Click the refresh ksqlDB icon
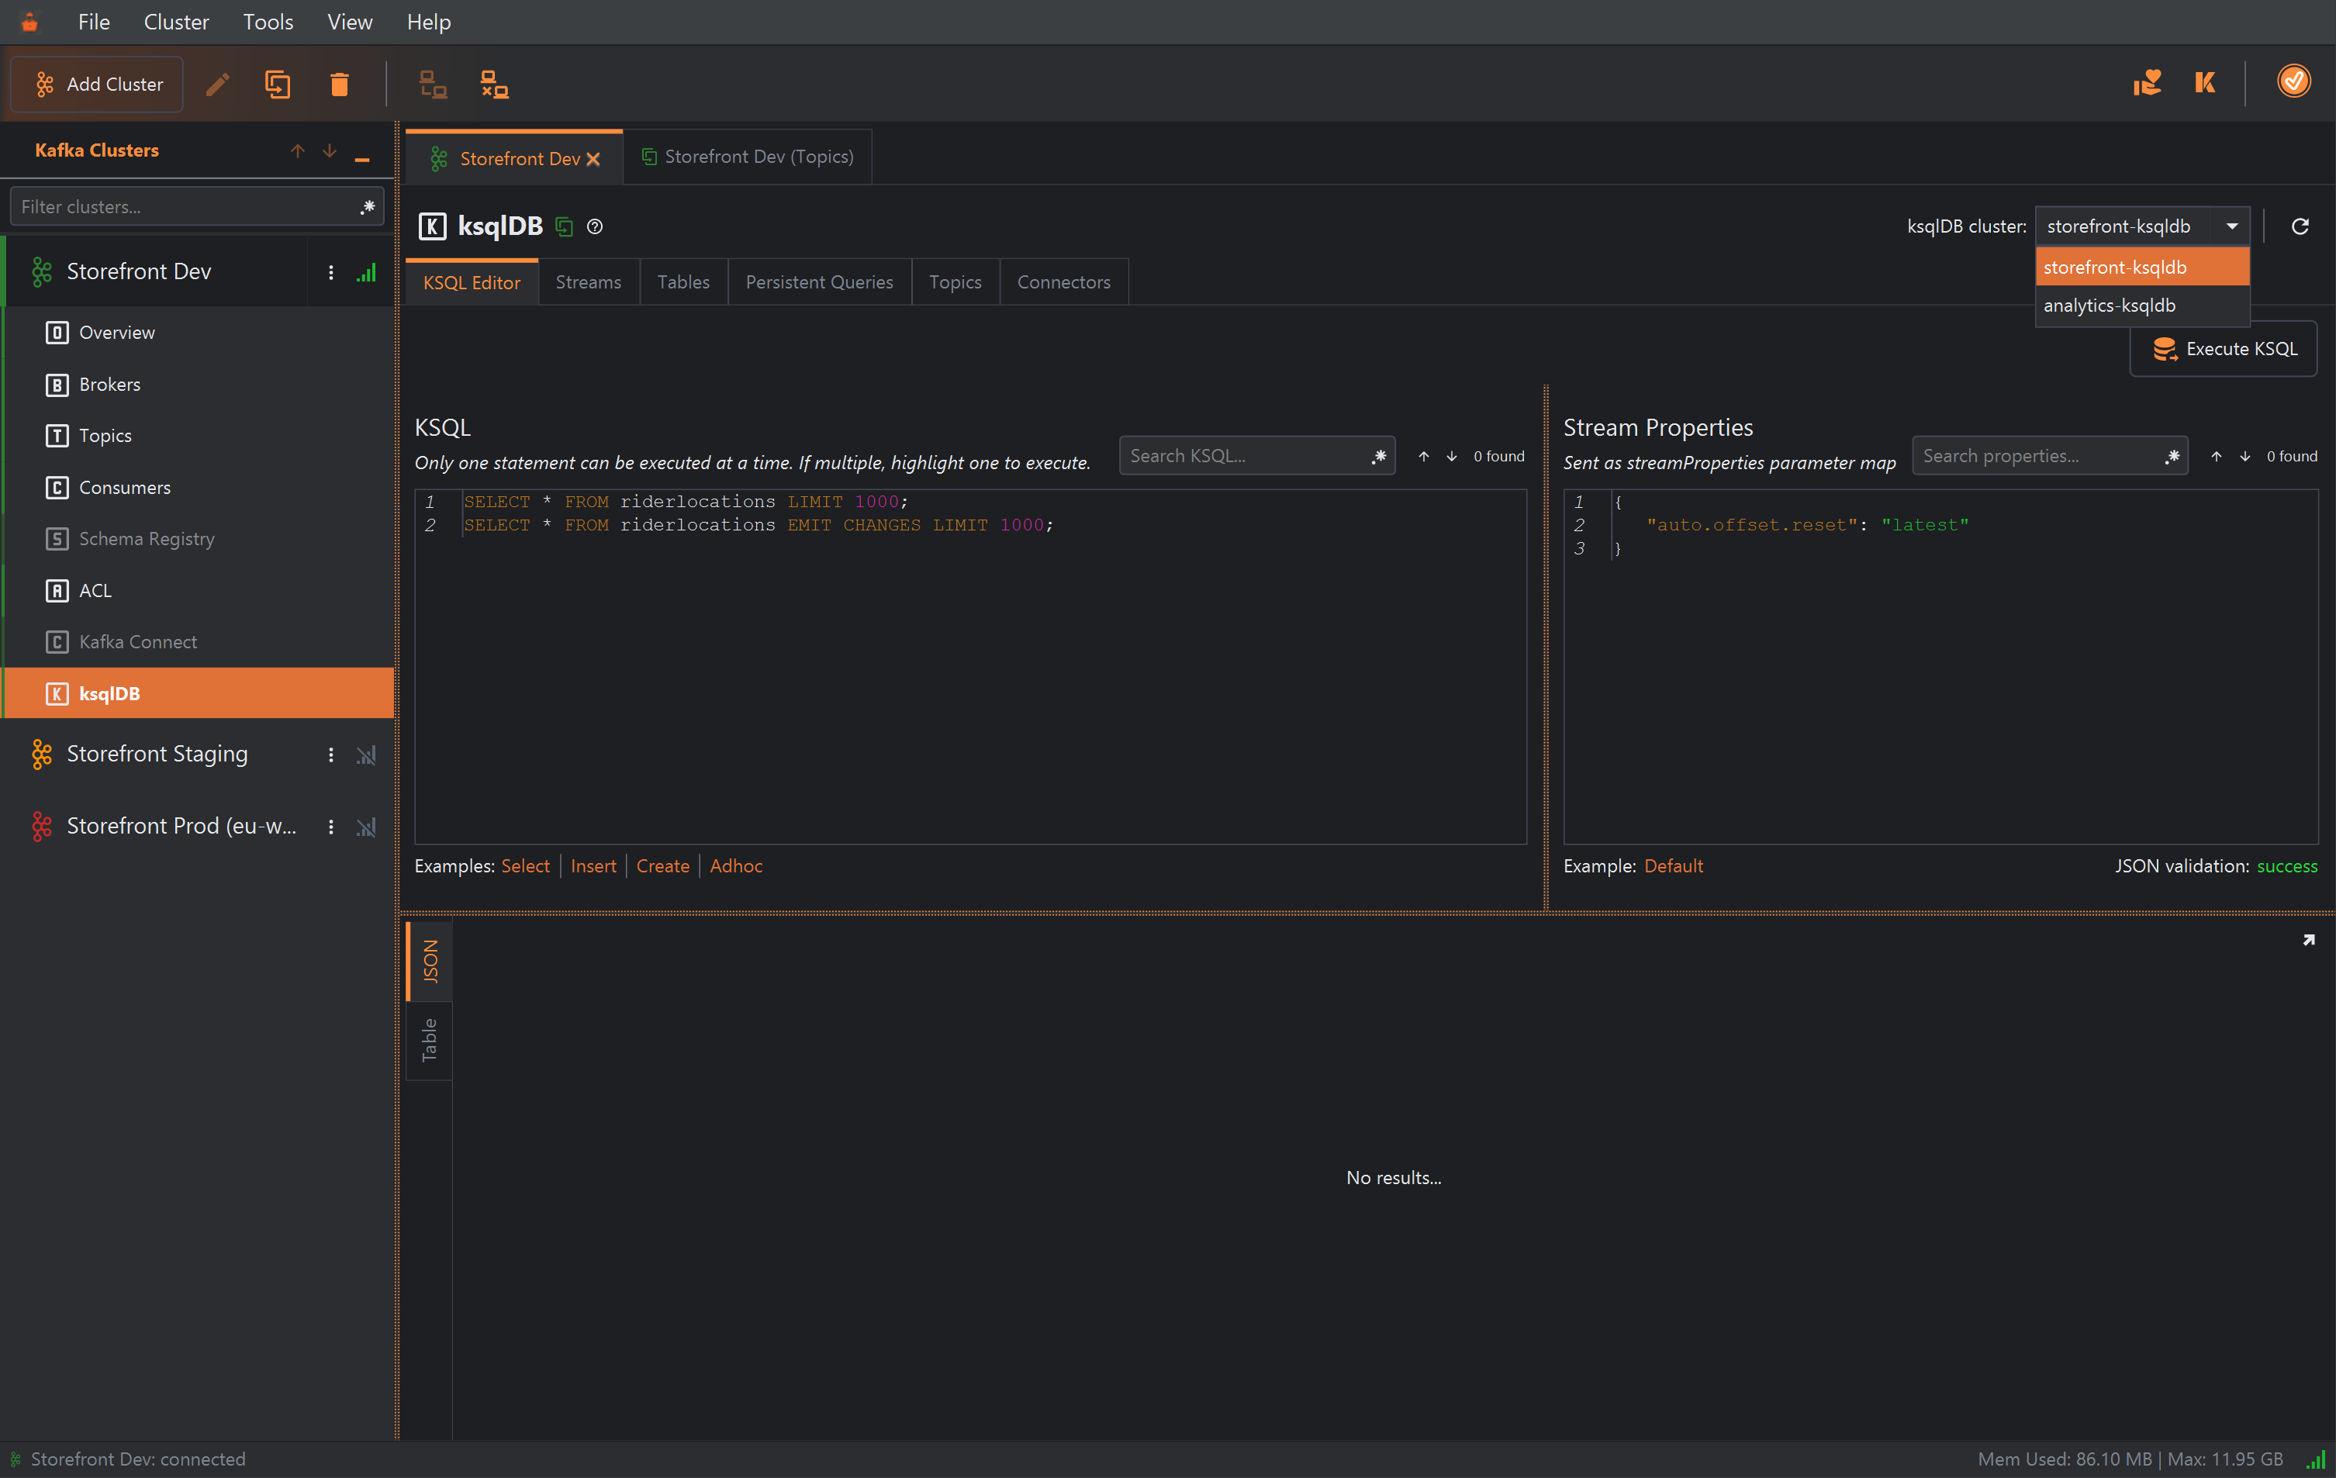The height and width of the screenshot is (1478, 2336). (x=2299, y=226)
